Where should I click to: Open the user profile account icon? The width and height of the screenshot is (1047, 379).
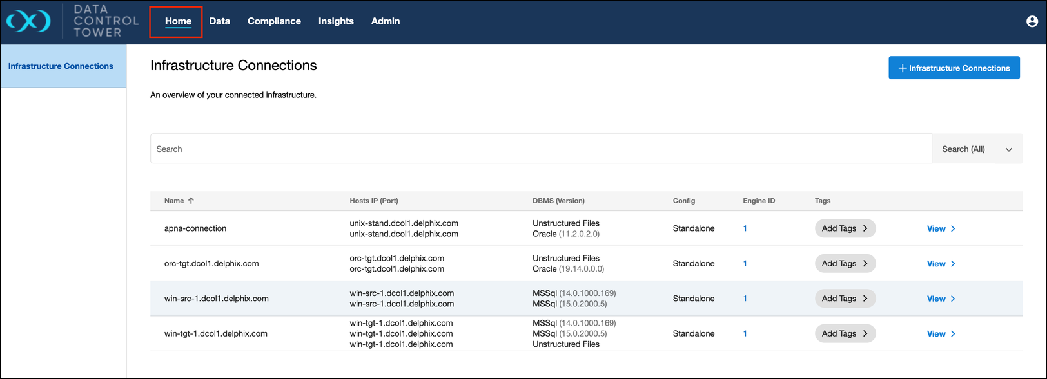(x=1032, y=21)
